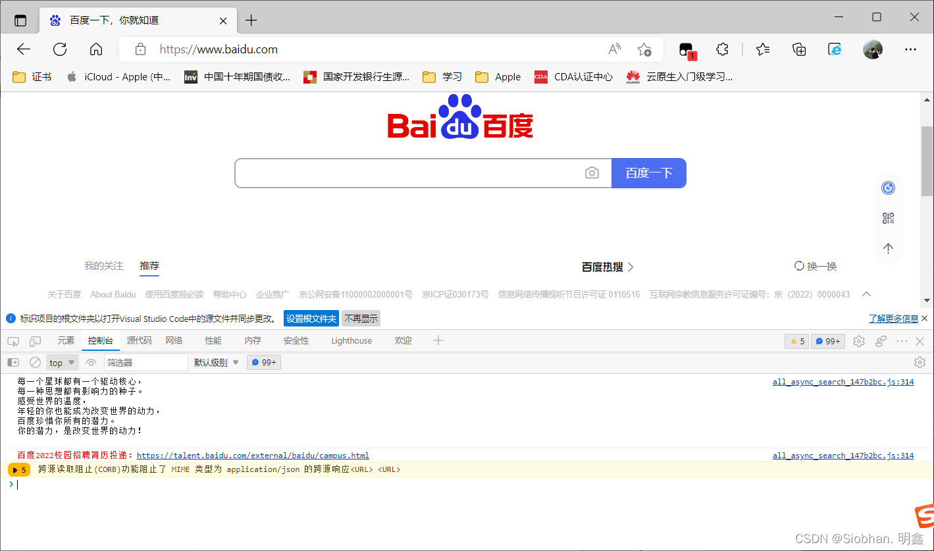Open the user profile avatar

tap(873, 49)
